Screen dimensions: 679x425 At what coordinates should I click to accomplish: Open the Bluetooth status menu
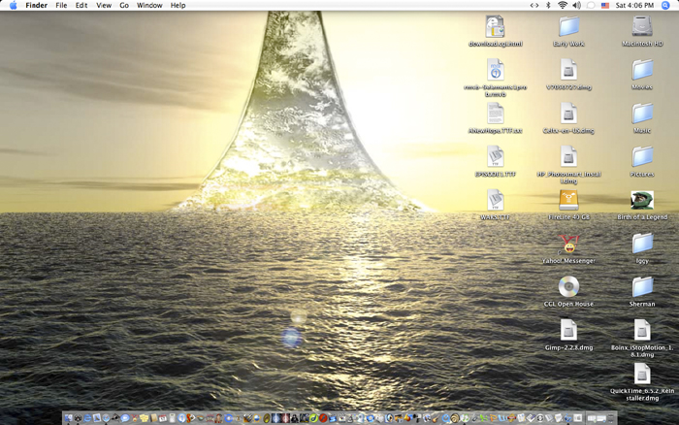548,5
